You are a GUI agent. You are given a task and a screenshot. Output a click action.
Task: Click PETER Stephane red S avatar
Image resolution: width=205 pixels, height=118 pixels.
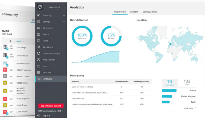(x=5, y=99)
